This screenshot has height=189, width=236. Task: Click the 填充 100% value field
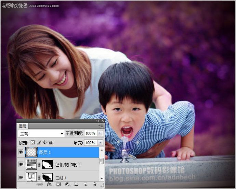click(91, 143)
